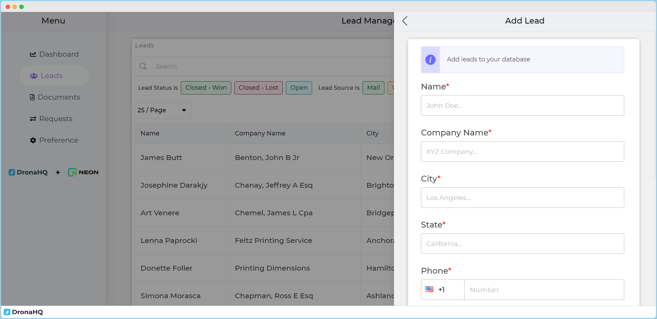Click the back arrow in Add Lead panel
The image size is (657, 319).
pyautogui.click(x=405, y=21)
